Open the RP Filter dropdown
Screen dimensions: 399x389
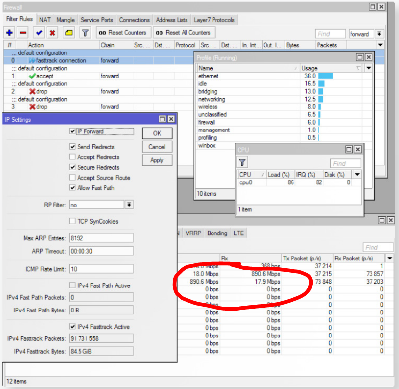coord(130,205)
